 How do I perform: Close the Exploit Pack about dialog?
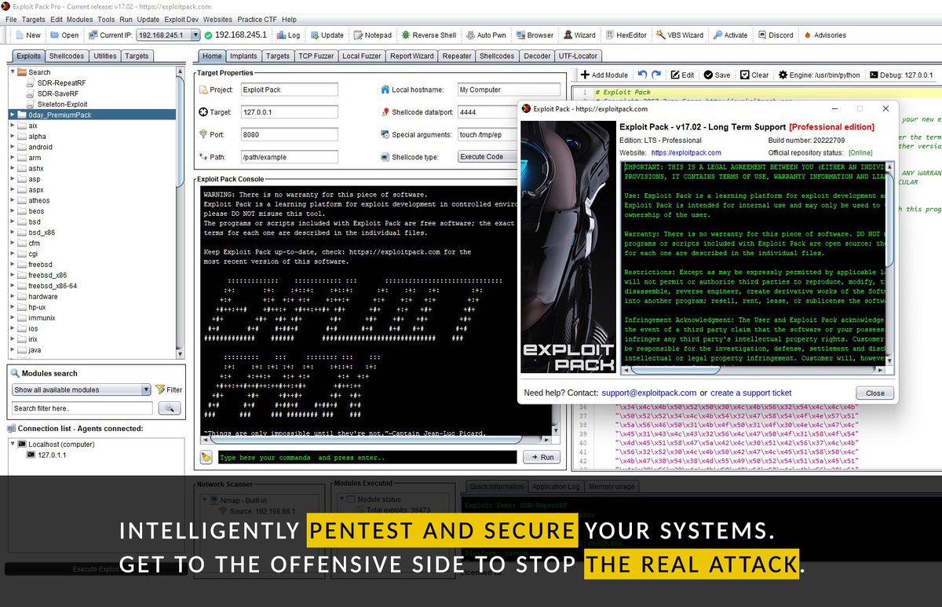tap(874, 393)
